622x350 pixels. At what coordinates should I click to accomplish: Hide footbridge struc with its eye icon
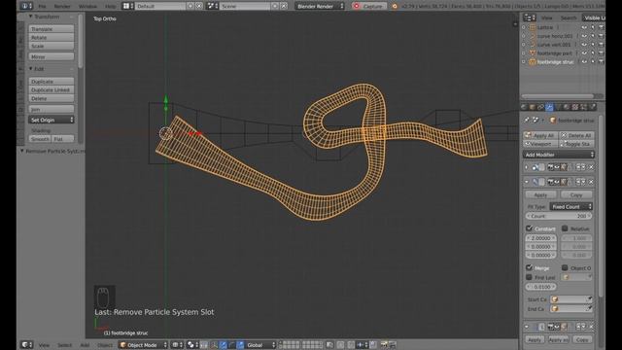pos(584,62)
